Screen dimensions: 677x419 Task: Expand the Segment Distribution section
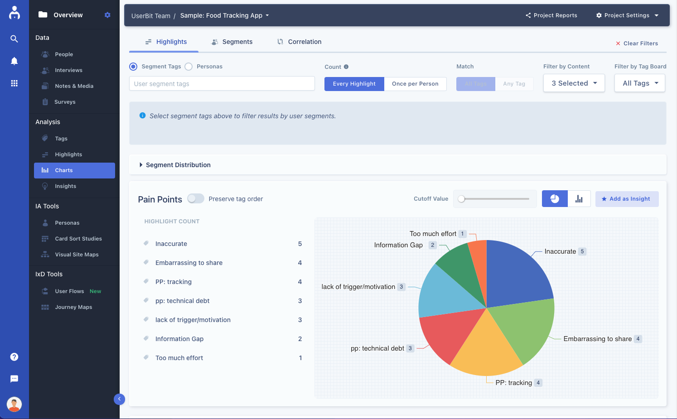[175, 165]
